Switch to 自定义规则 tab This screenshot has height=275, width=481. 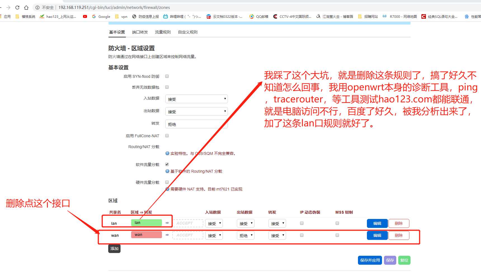coord(188,32)
